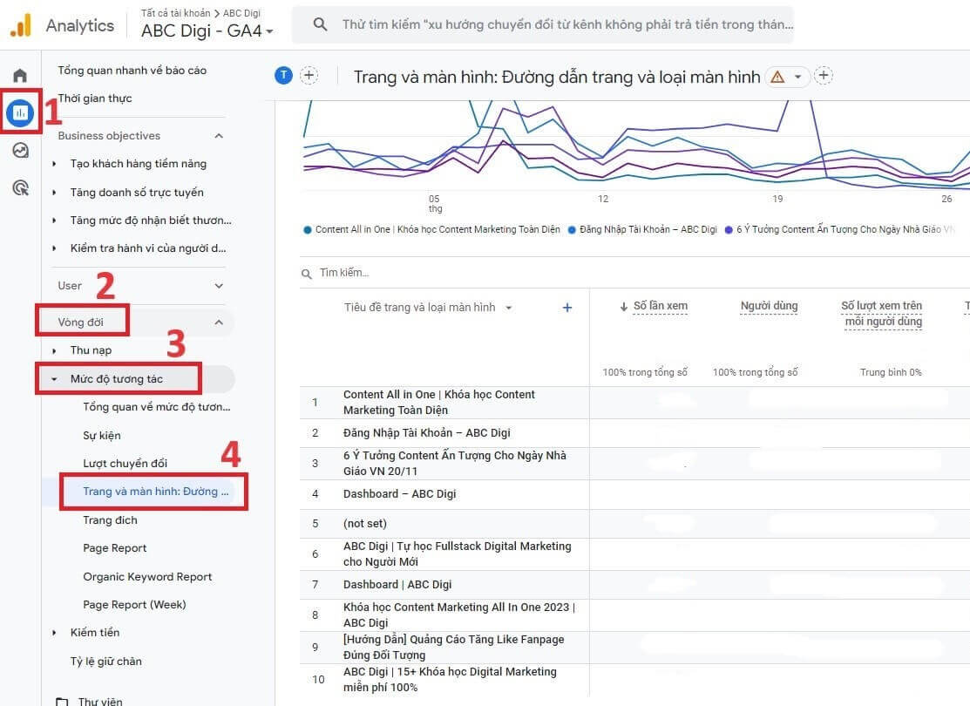Expand Tăng doanh số trực tuyến

pyautogui.click(x=54, y=193)
